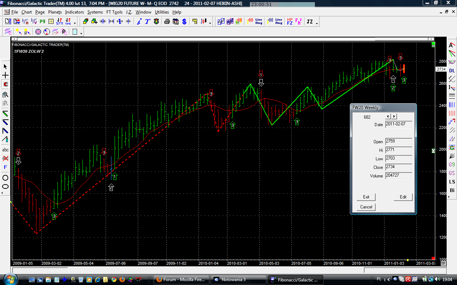
Task: Toggle the red magnet snap tool
Action: (5, 84)
